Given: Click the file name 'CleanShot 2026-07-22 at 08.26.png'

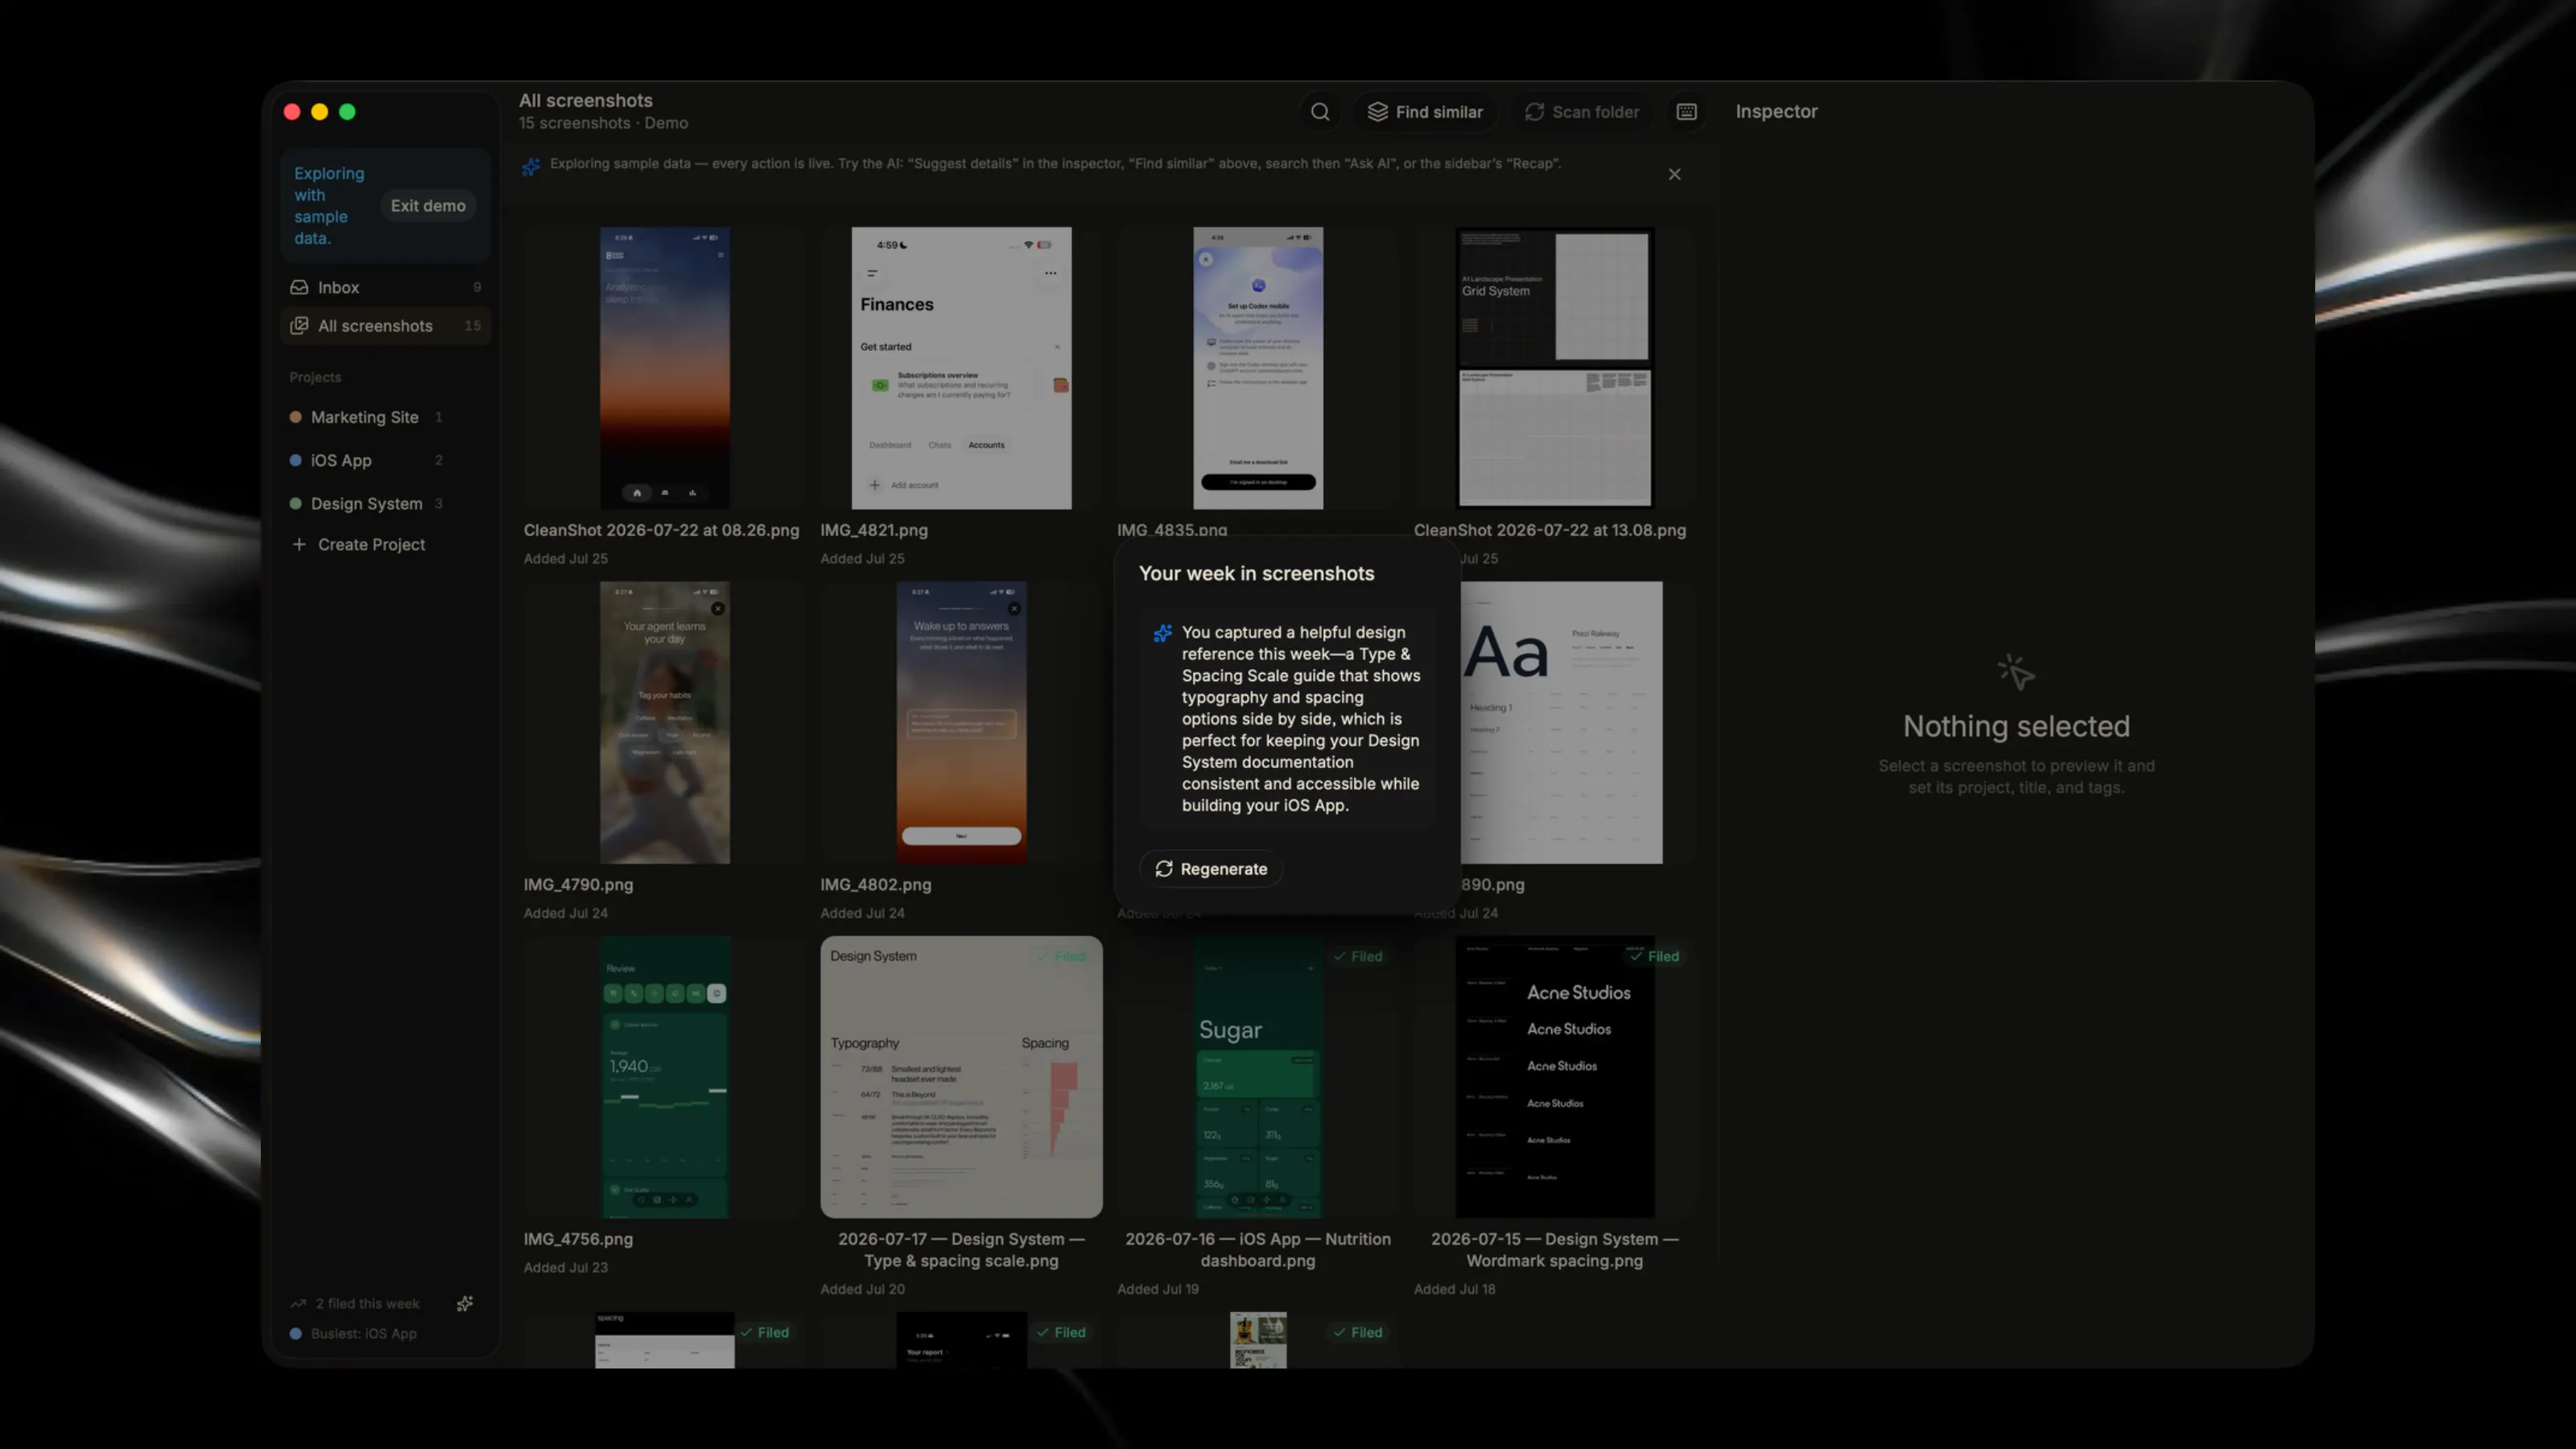Looking at the screenshot, I should pos(661,531).
